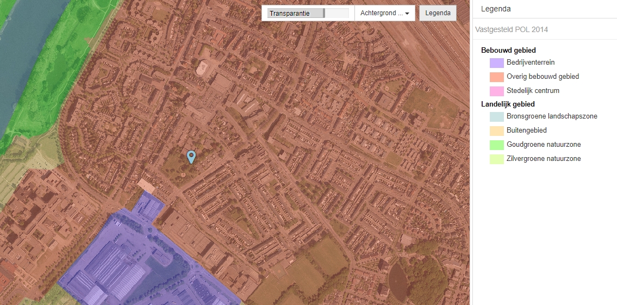Select the 'Overig bebouwd gebied' label
The height and width of the screenshot is (305, 617).
point(543,76)
